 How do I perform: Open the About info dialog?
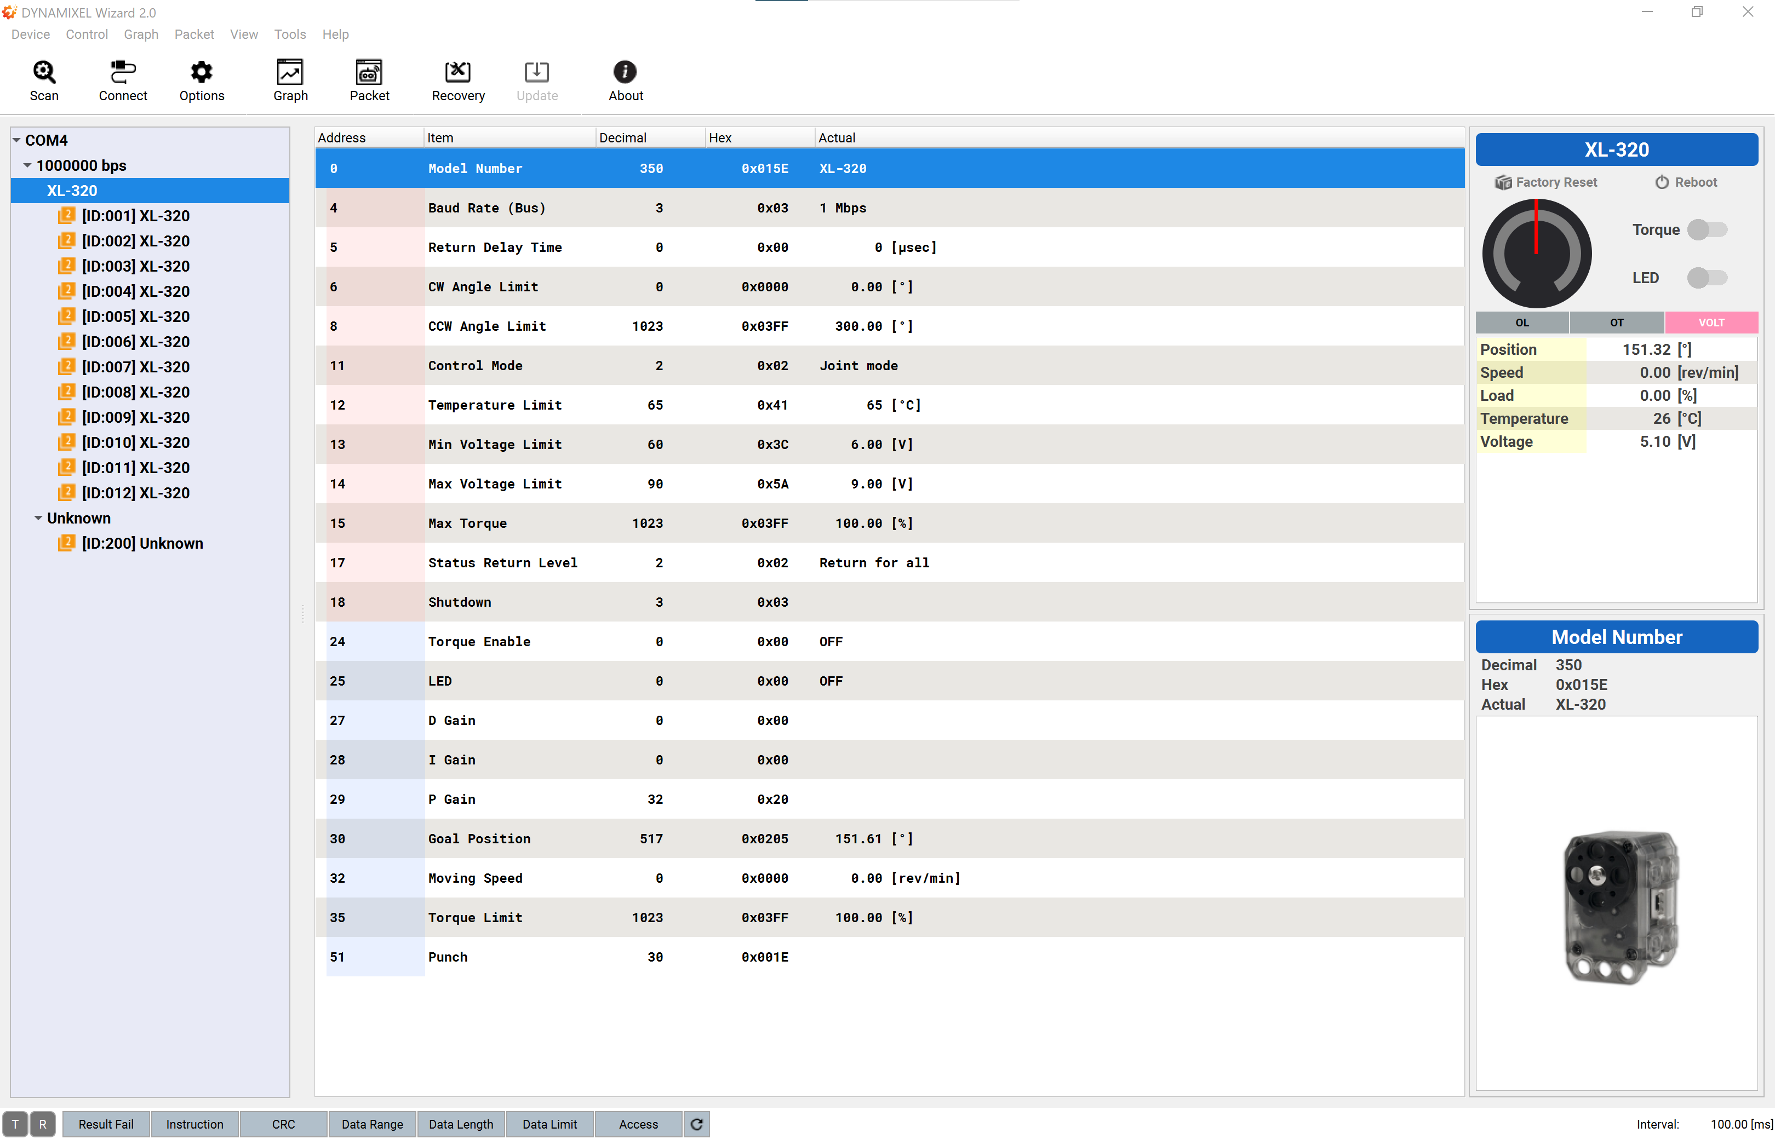[625, 80]
